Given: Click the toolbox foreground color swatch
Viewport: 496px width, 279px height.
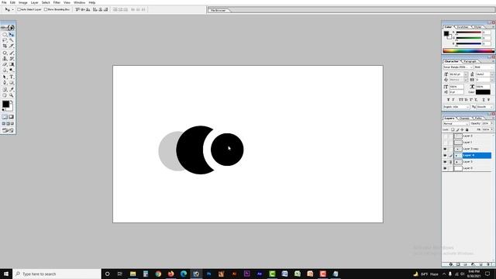Looking at the screenshot, I should 5,104.
